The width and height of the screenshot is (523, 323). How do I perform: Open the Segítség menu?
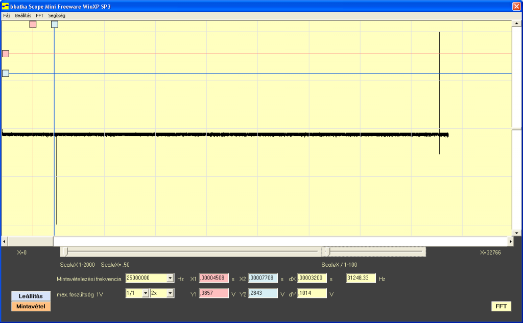pos(57,16)
